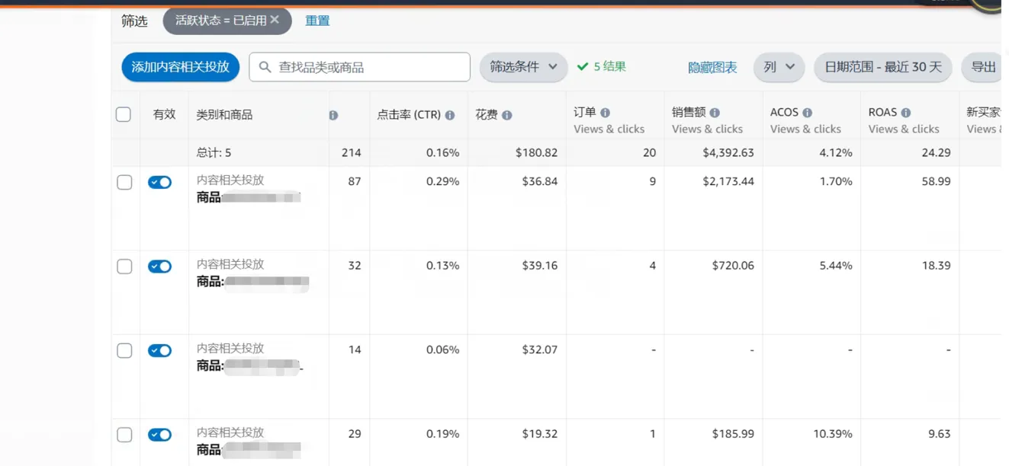Click the 隐藏图表 link
Screen dimensions: 1009x466
pyautogui.click(x=712, y=67)
